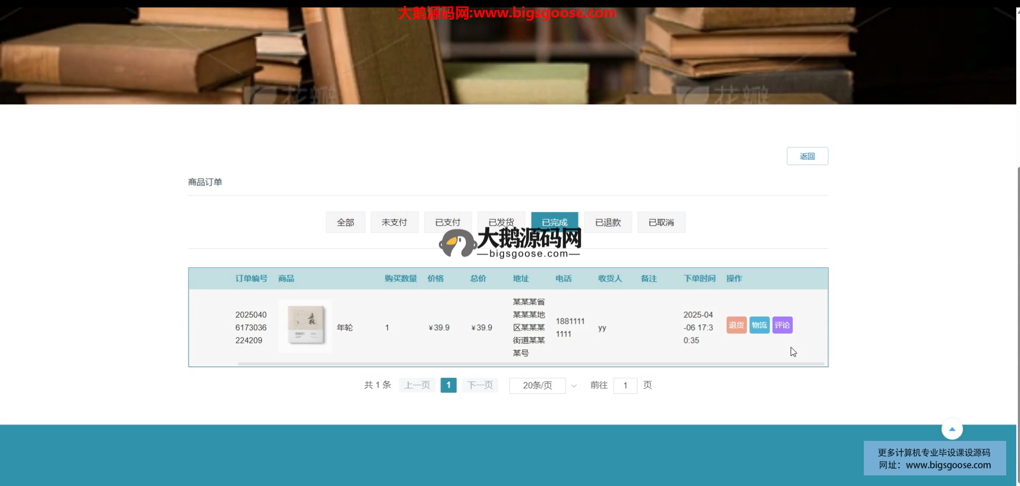Click the table's horizontal scrollbar
Screen dimensions: 1020x486
click(x=530, y=364)
